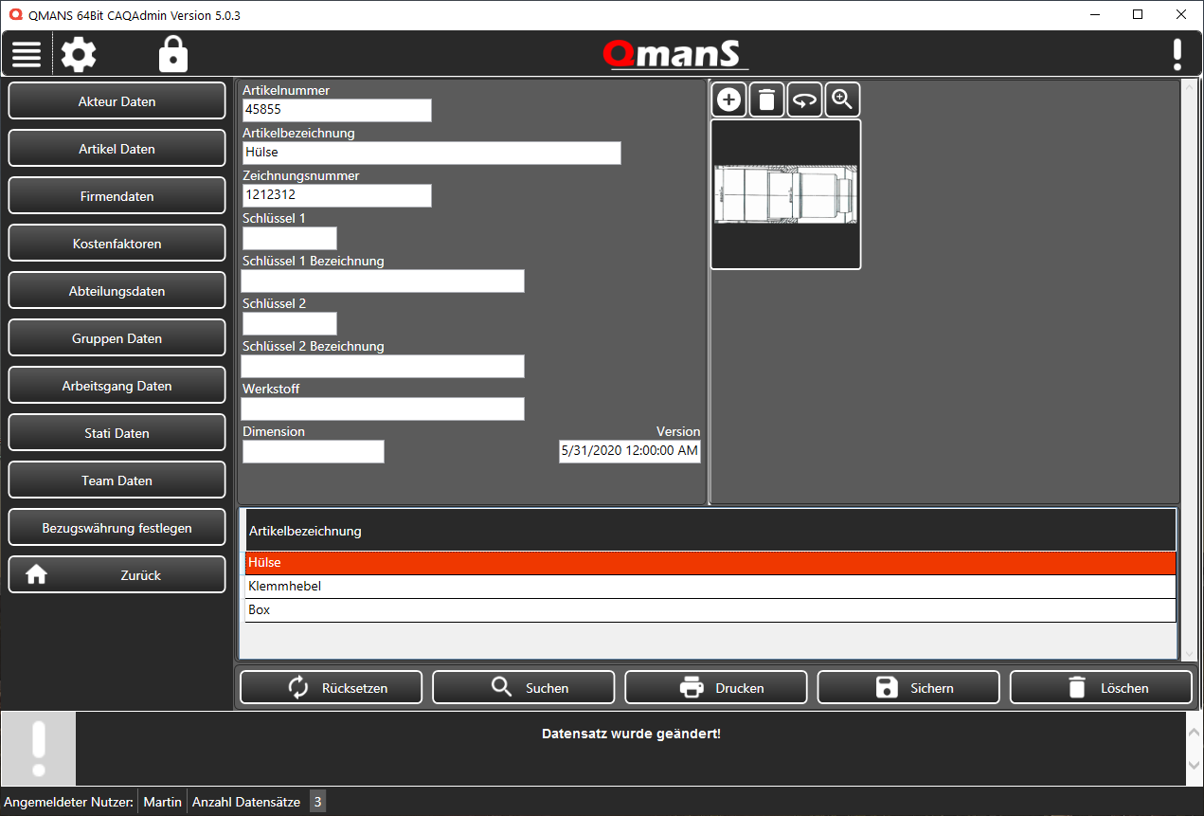The height and width of the screenshot is (816, 1204).
Task: Click the Schlüssel 1 field
Action: pos(290,238)
